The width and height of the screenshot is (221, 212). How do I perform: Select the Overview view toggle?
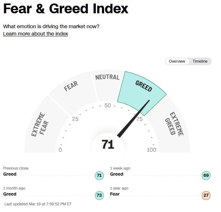177,61
